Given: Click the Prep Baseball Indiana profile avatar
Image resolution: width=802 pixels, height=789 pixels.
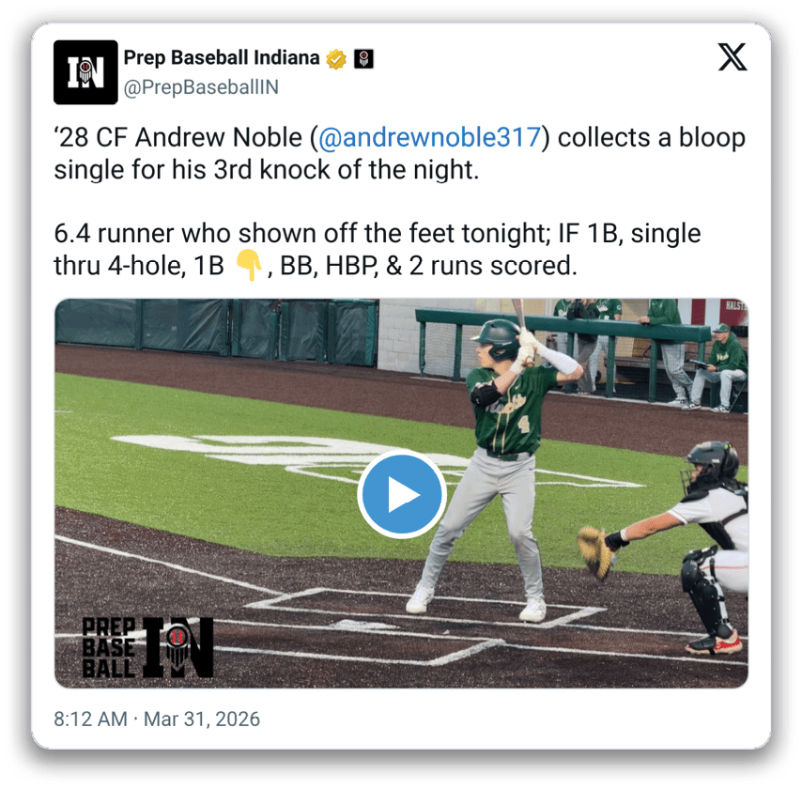Looking at the screenshot, I should click(x=85, y=72).
